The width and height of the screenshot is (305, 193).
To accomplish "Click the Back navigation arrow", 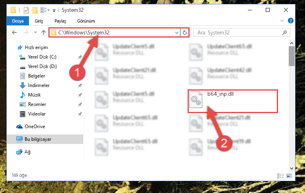I will (x=14, y=32).
